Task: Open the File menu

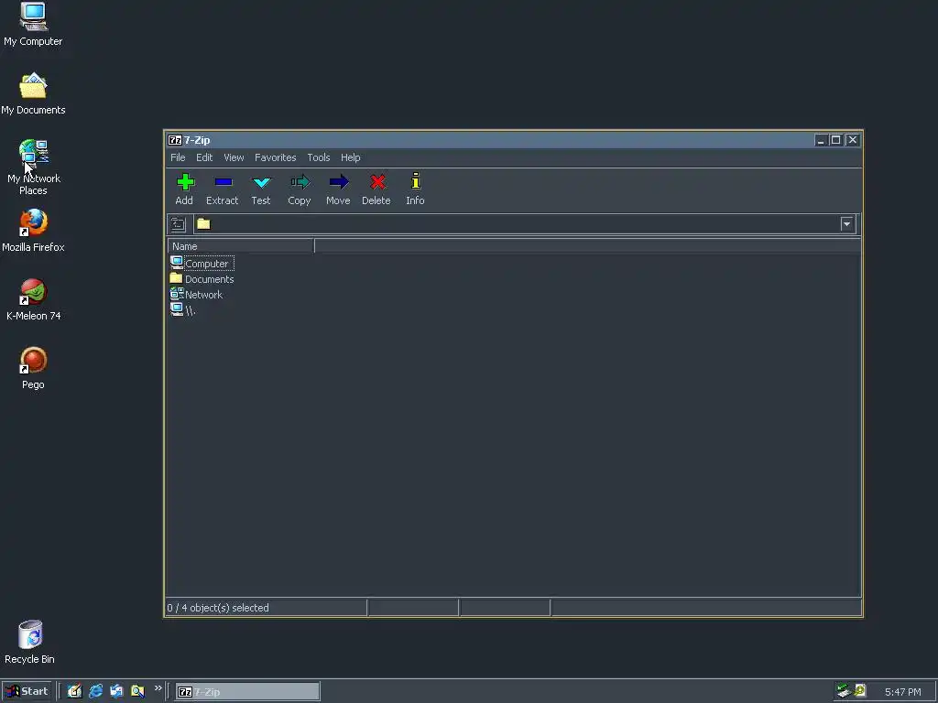Action: 178,157
